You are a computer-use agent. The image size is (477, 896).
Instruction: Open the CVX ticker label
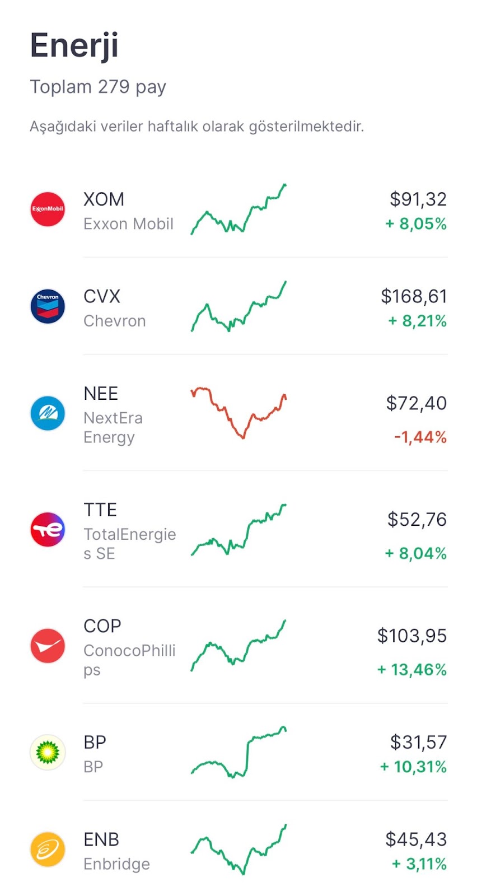(x=102, y=296)
